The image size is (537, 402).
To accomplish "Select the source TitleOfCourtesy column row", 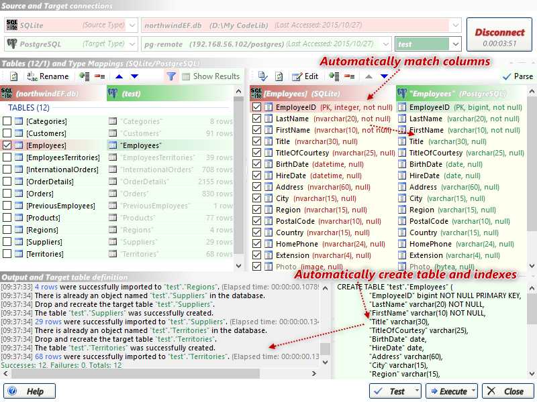I will (x=324, y=153).
